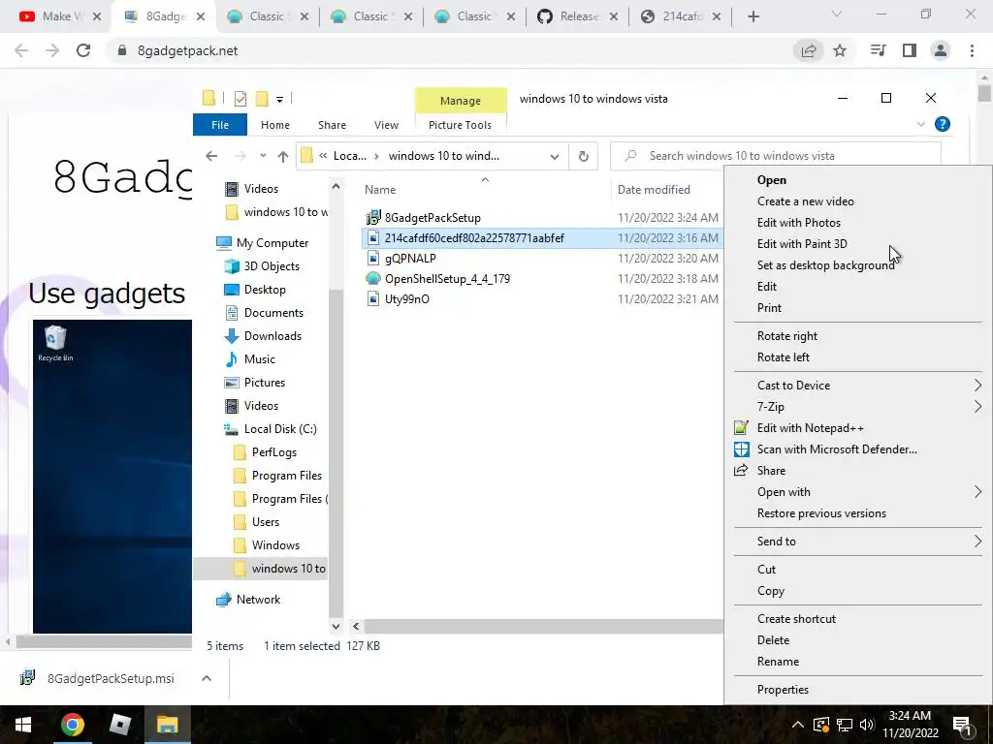This screenshot has height=744, width=993.
Task: Open Music folder in sidebar
Action: (x=260, y=359)
